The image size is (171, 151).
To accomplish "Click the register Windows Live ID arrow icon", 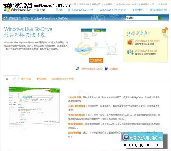I will pos(78,68).
